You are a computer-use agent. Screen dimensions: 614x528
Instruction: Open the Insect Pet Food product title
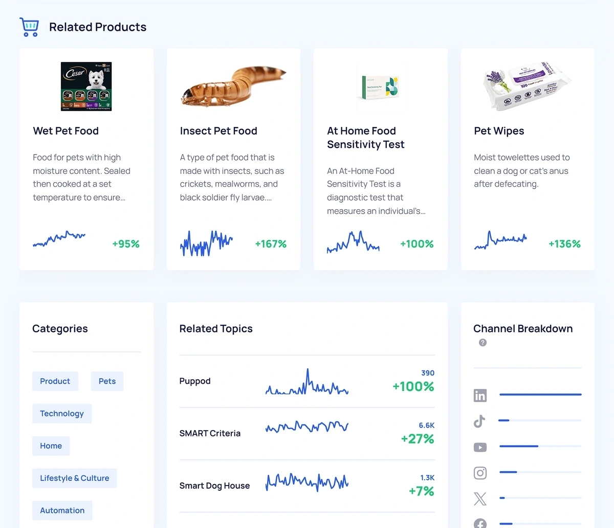(218, 131)
